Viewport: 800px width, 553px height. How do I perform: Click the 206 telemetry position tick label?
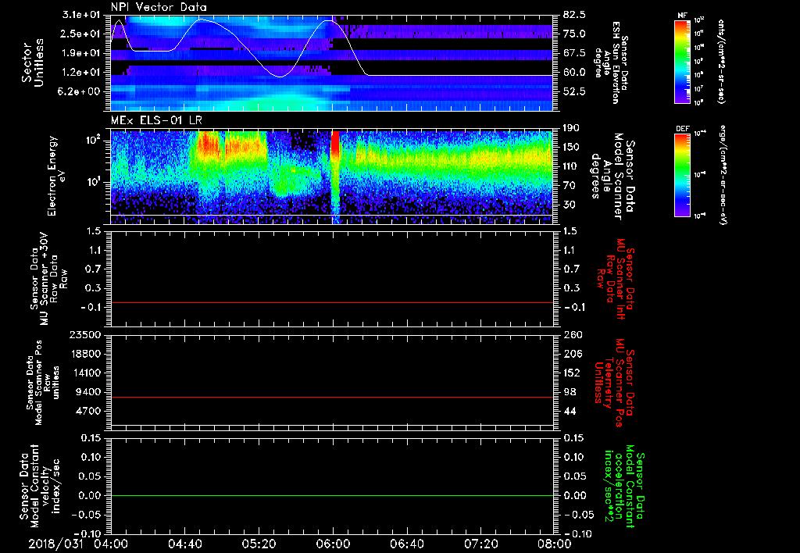(x=572, y=354)
